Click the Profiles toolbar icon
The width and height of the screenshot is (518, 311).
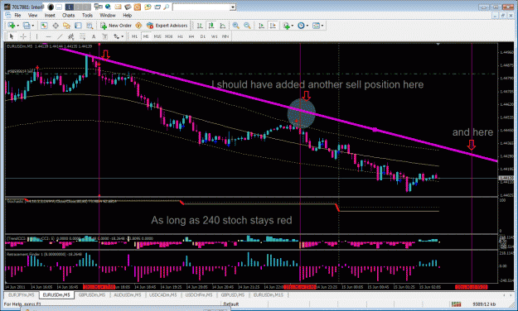[27, 26]
